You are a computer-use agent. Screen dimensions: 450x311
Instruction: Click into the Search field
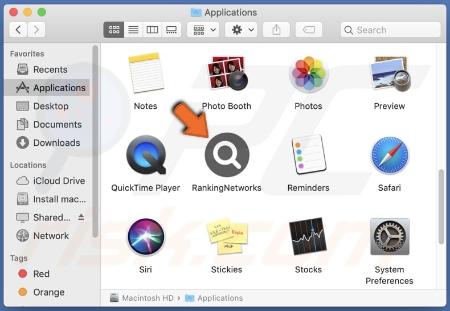click(390, 30)
